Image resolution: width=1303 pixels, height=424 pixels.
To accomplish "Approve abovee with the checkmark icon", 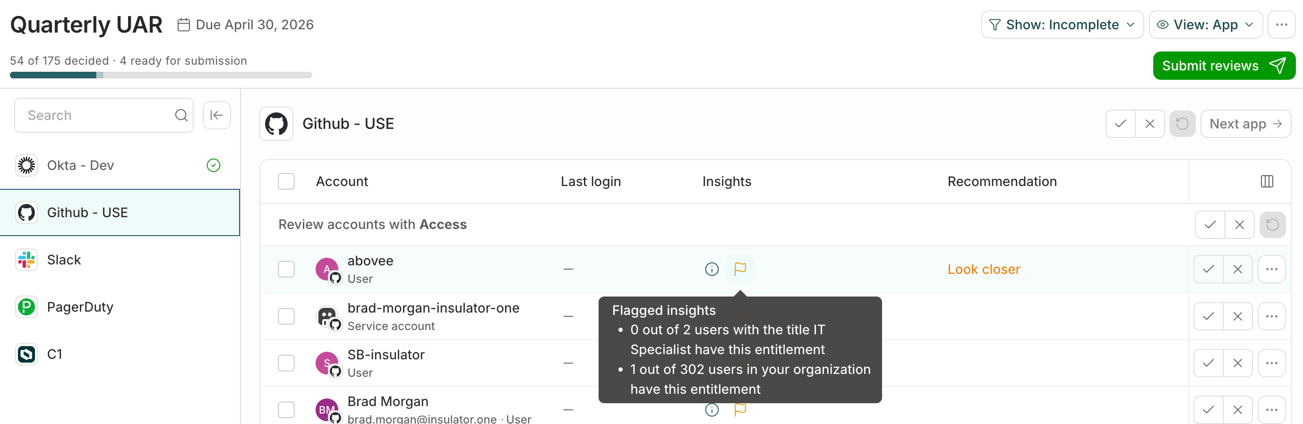I will (1209, 269).
